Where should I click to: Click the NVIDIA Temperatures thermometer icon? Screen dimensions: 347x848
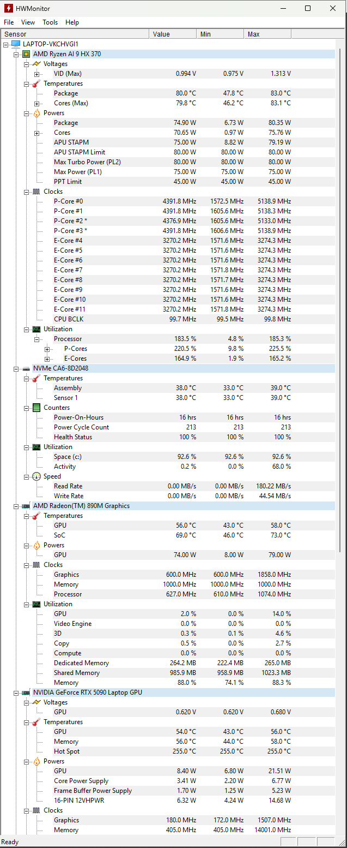36,722
